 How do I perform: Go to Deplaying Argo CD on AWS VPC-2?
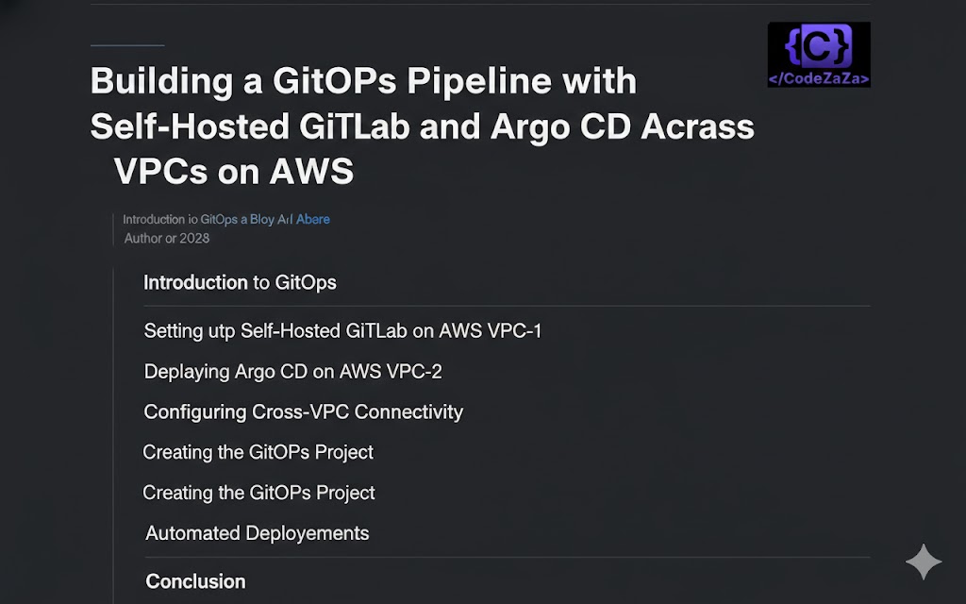point(292,372)
